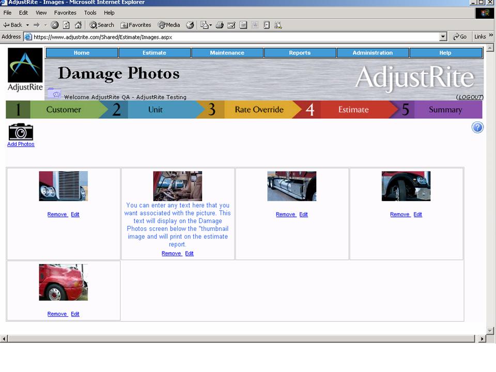The width and height of the screenshot is (496, 372).
Task: Click inside the URL address field
Action: coord(233,37)
